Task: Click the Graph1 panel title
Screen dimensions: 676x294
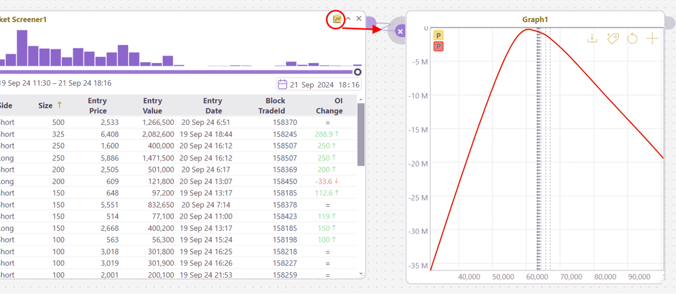Action: 535,19
